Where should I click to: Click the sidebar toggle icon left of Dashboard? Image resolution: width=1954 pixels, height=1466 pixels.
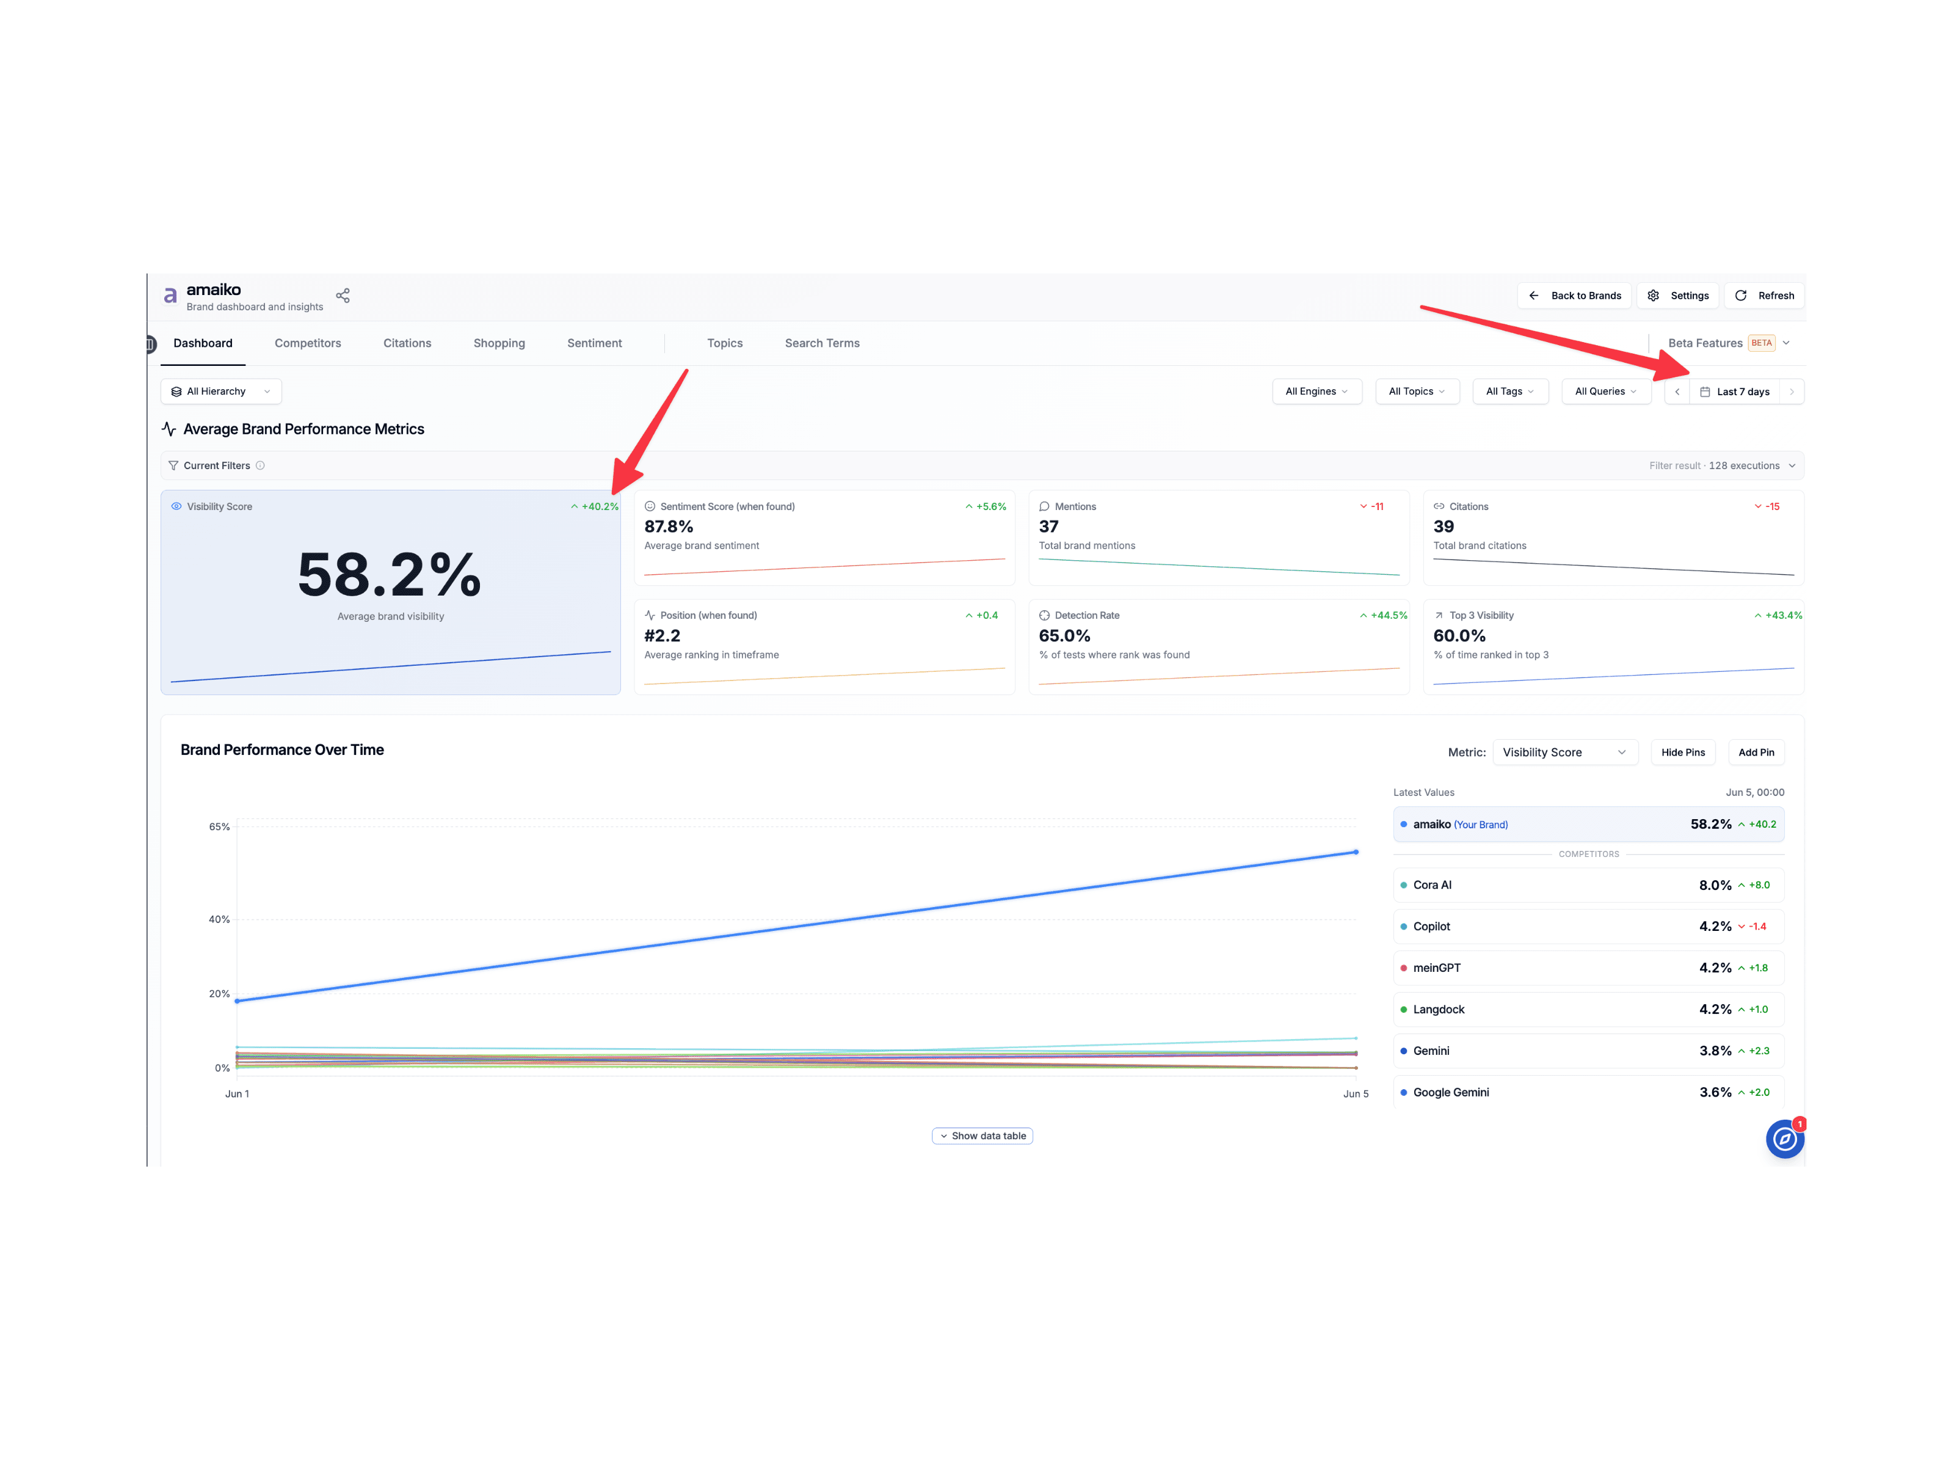click(151, 344)
